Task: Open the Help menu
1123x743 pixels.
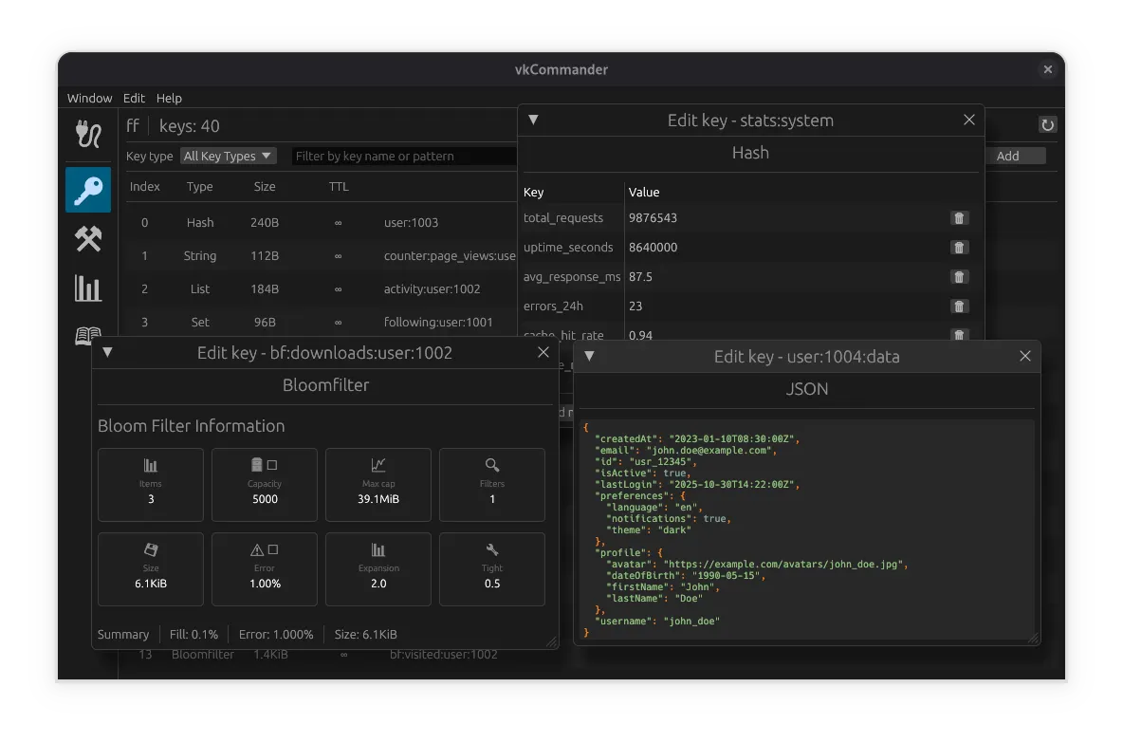Action: (x=169, y=98)
